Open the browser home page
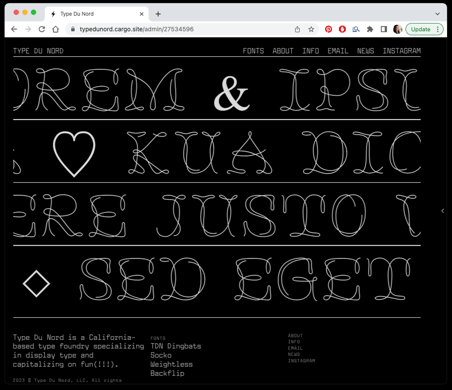 click(56, 29)
